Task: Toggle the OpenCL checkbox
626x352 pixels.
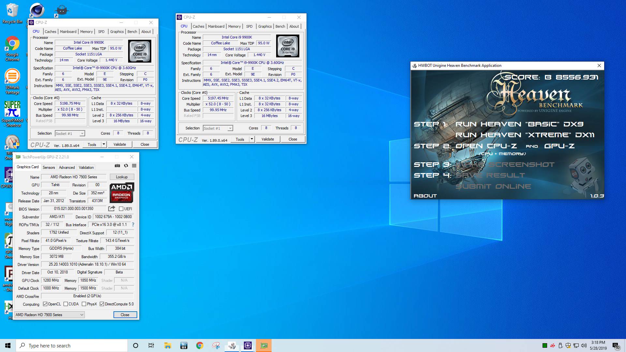Action: pos(45,304)
